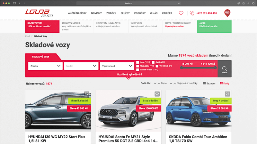
Task: Click the phone icon in the header
Action: [x=192, y=13]
